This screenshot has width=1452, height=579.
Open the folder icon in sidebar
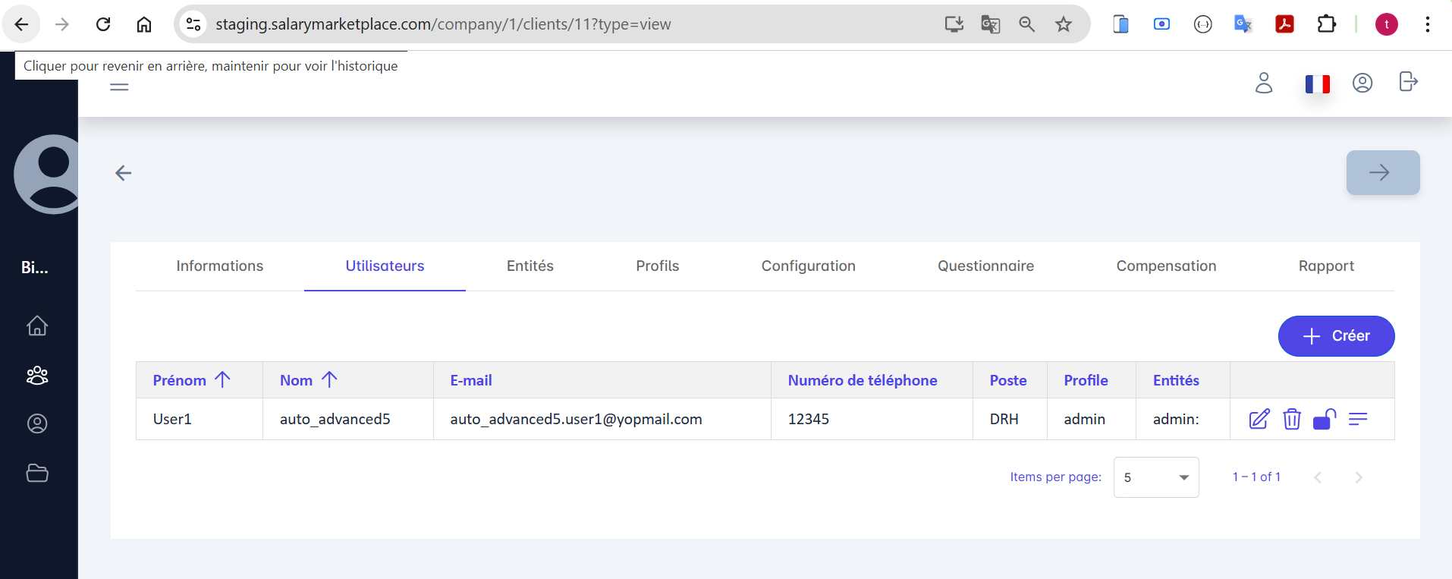[x=37, y=473]
